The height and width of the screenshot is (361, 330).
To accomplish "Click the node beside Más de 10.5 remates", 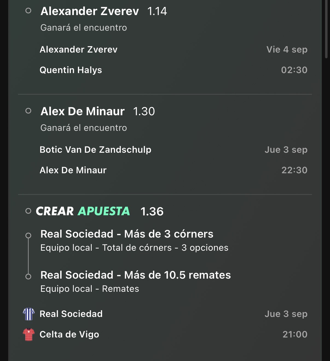I will pyautogui.click(x=28, y=276).
